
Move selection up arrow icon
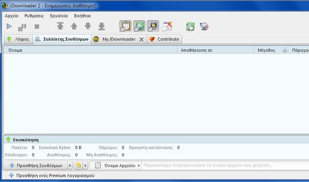[x=74, y=26]
